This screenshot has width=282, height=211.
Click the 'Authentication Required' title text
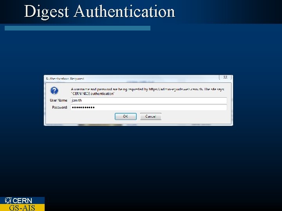(x=65, y=79)
